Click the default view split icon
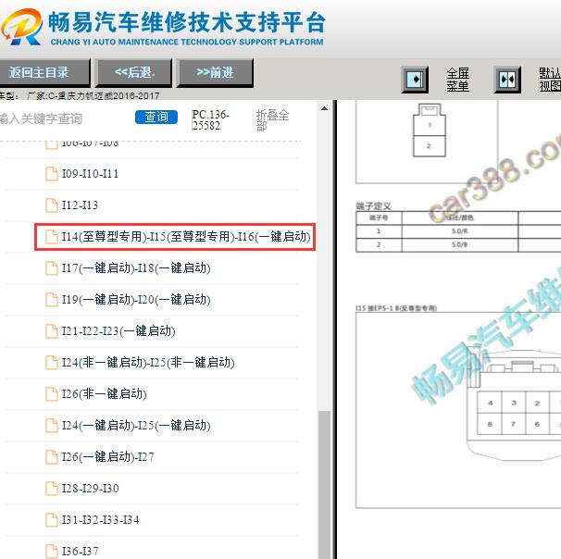This screenshot has height=559, width=561. tap(507, 80)
